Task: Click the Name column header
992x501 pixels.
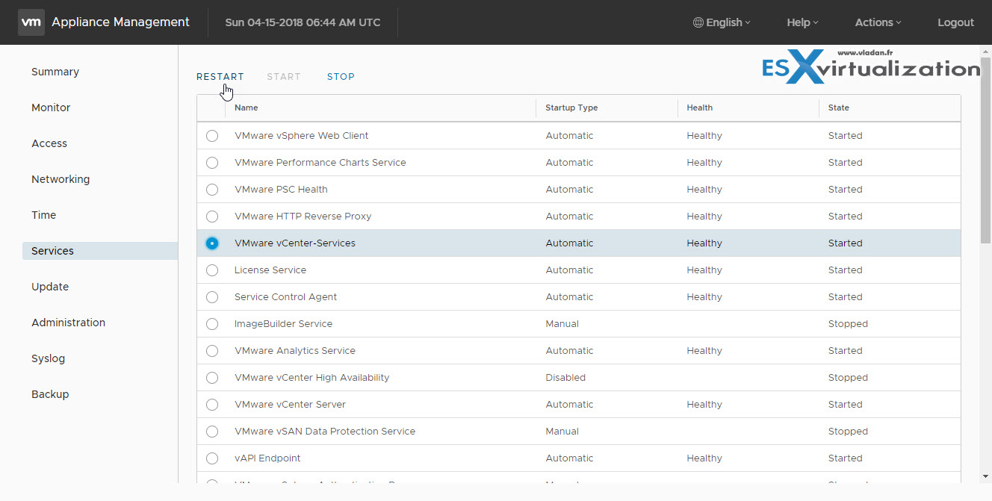Action: (247, 108)
